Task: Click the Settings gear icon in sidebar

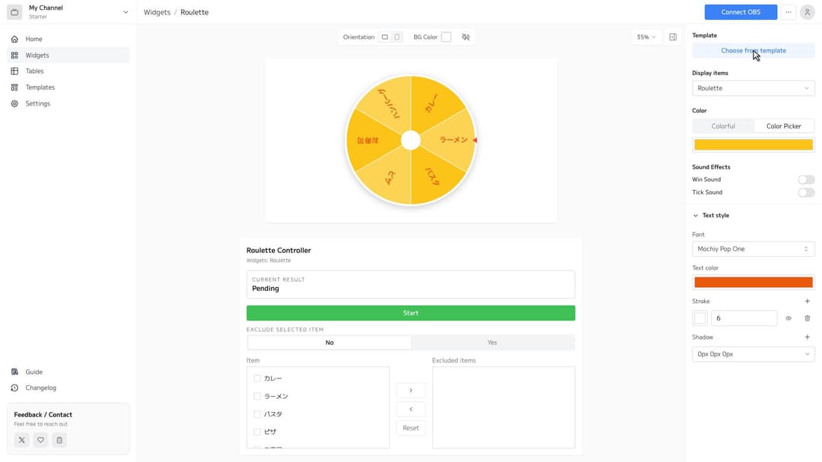Action: pos(14,103)
